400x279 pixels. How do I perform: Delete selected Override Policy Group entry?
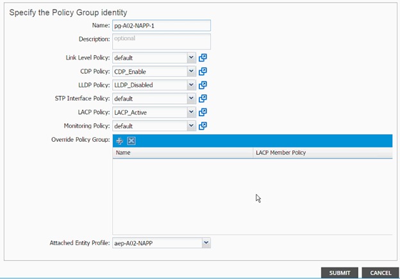[x=131, y=141]
